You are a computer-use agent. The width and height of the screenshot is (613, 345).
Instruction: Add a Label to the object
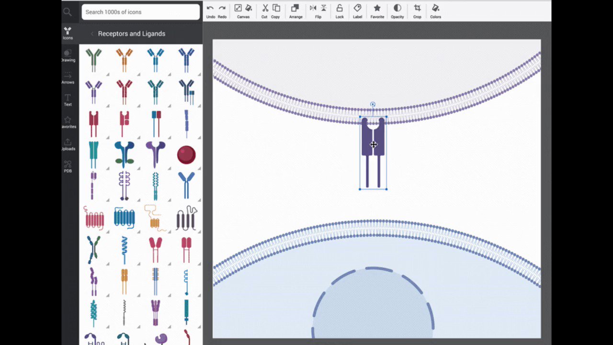(x=357, y=11)
